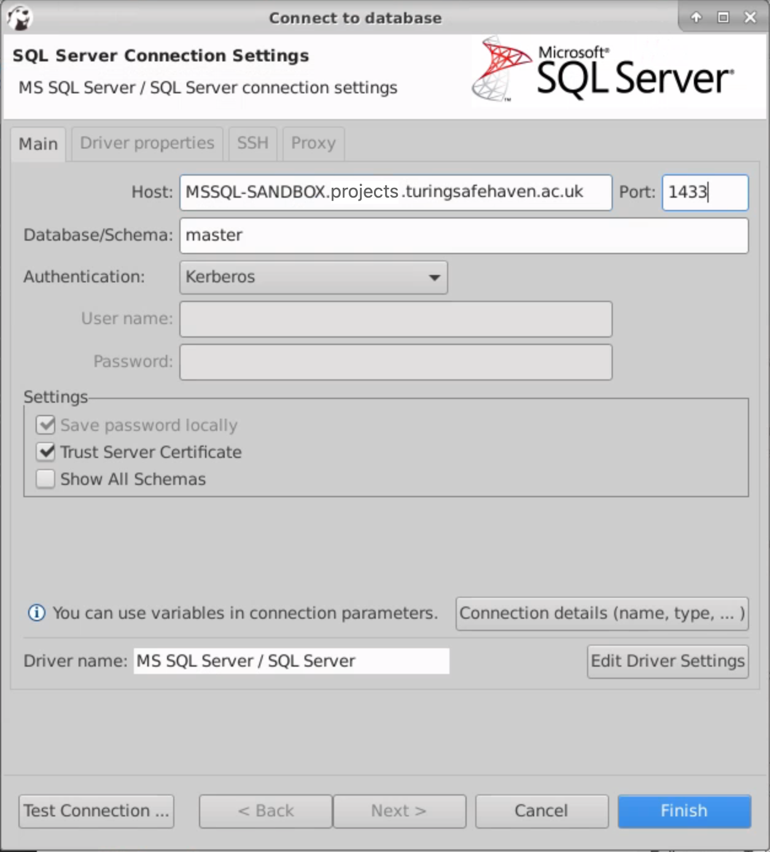Image resolution: width=770 pixels, height=852 pixels.
Task: Focus the Host input field
Action: (x=396, y=193)
